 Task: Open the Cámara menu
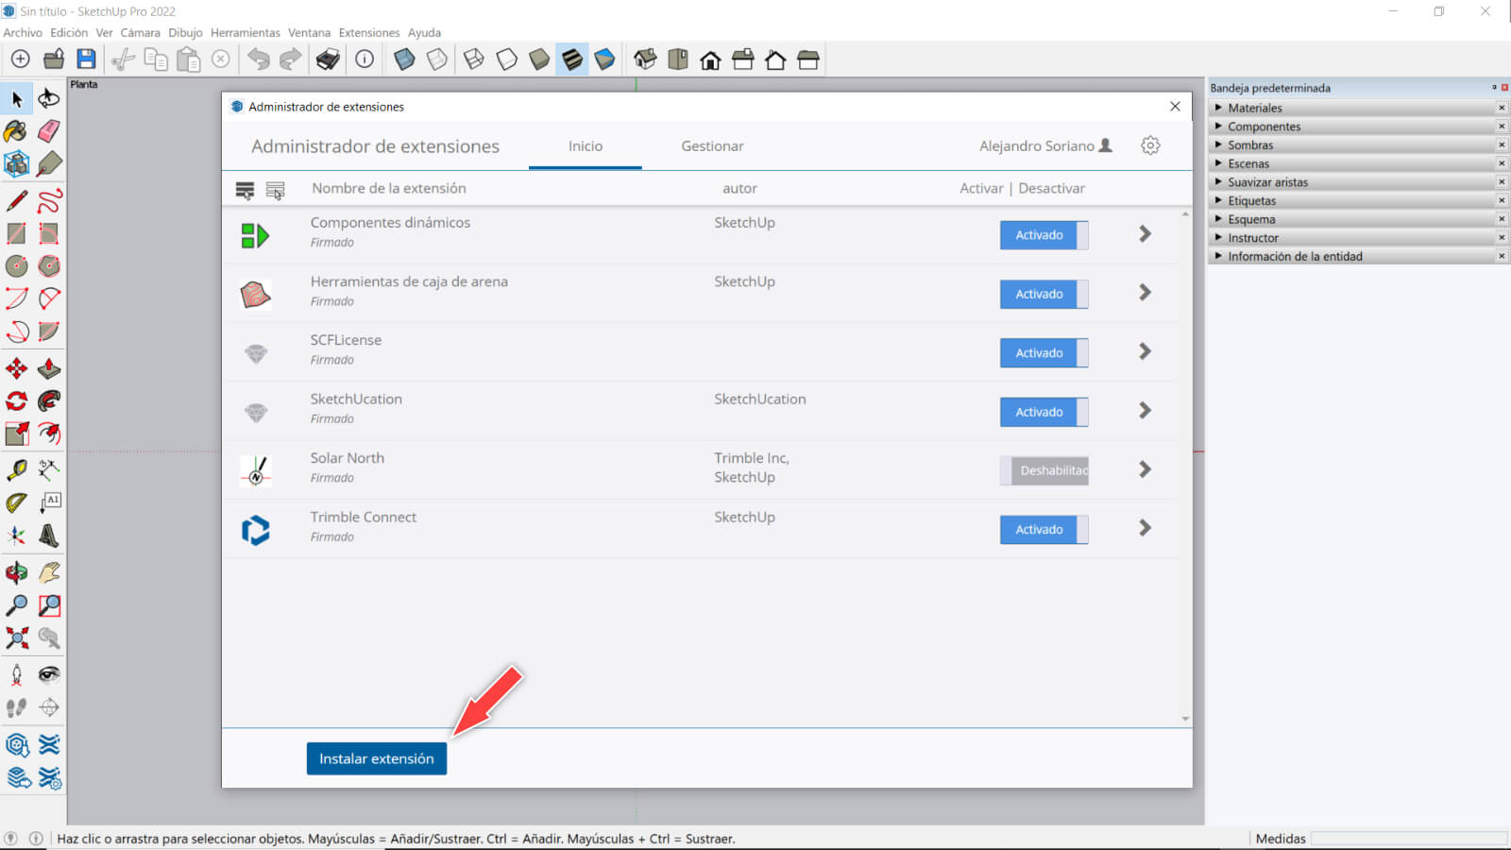[140, 33]
